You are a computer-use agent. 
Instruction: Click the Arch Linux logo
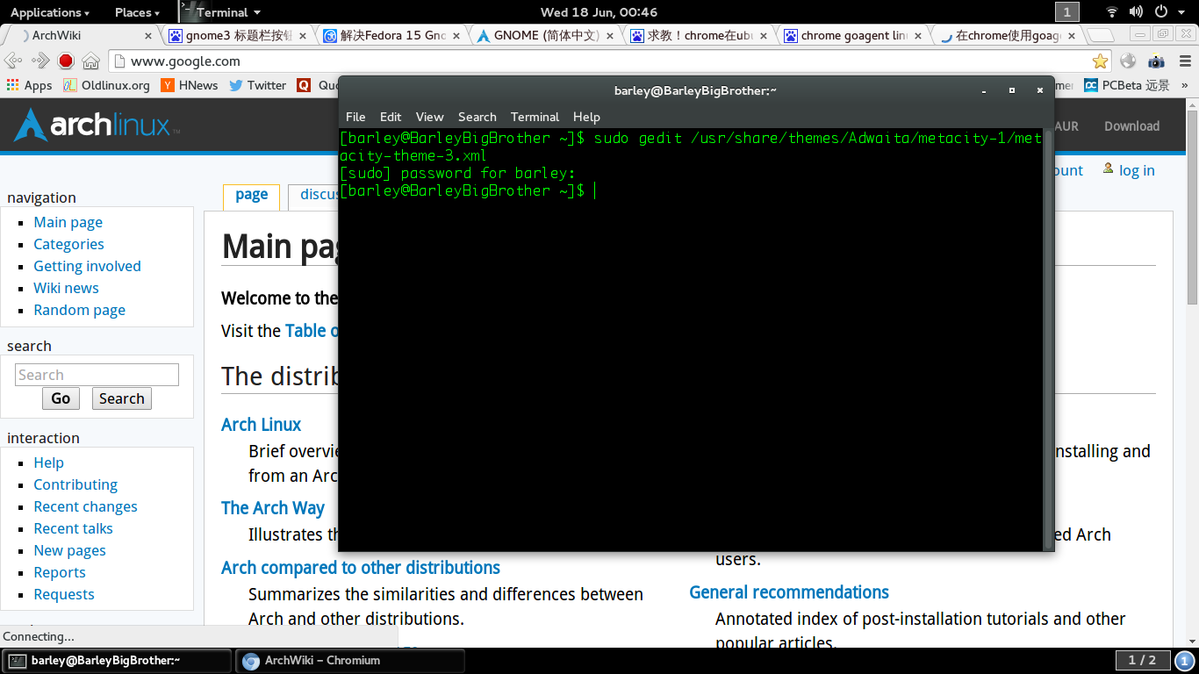click(97, 125)
